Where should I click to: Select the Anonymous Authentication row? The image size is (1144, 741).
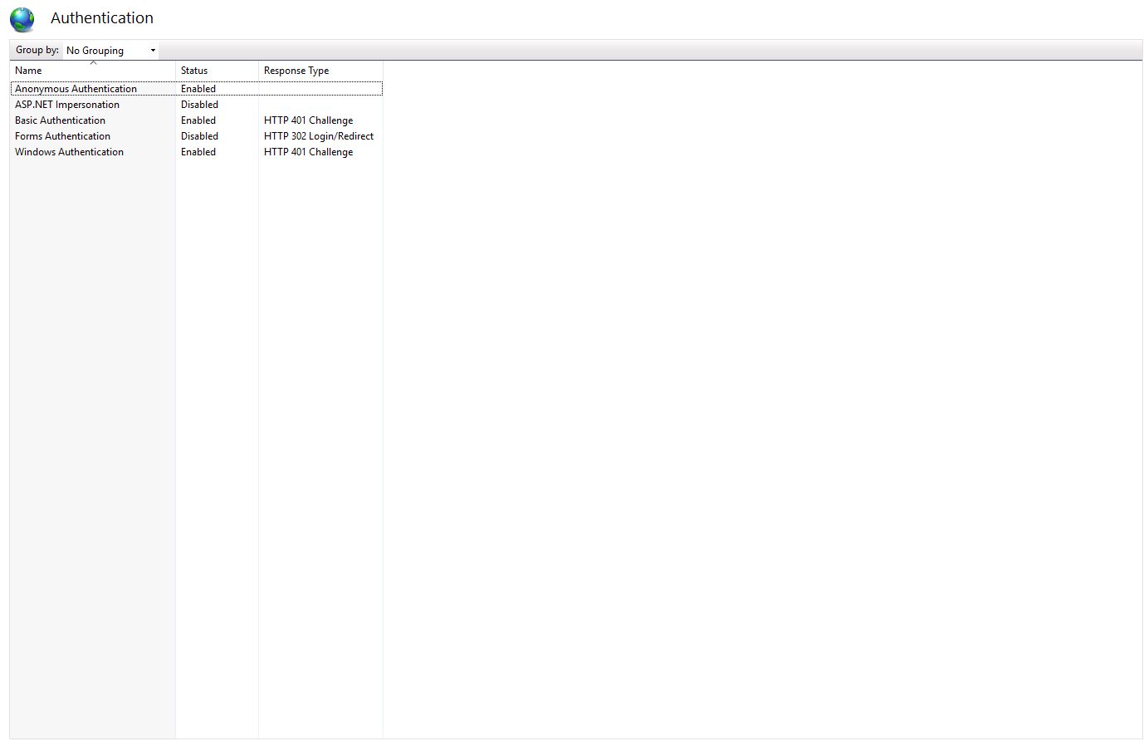click(197, 89)
